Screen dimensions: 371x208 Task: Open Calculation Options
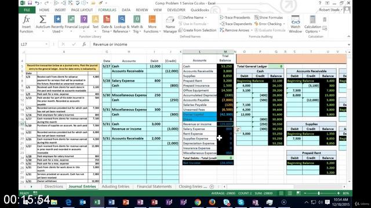click(312, 24)
